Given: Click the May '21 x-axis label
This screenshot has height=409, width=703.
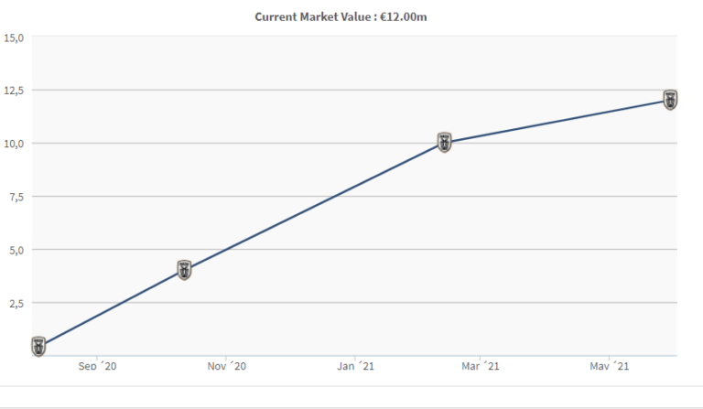Looking at the screenshot, I should tap(610, 366).
